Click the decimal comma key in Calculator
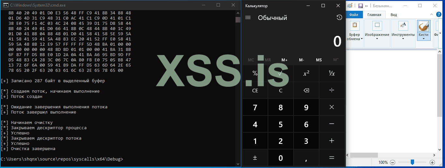The height and width of the screenshot is (168, 445). [306, 158]
